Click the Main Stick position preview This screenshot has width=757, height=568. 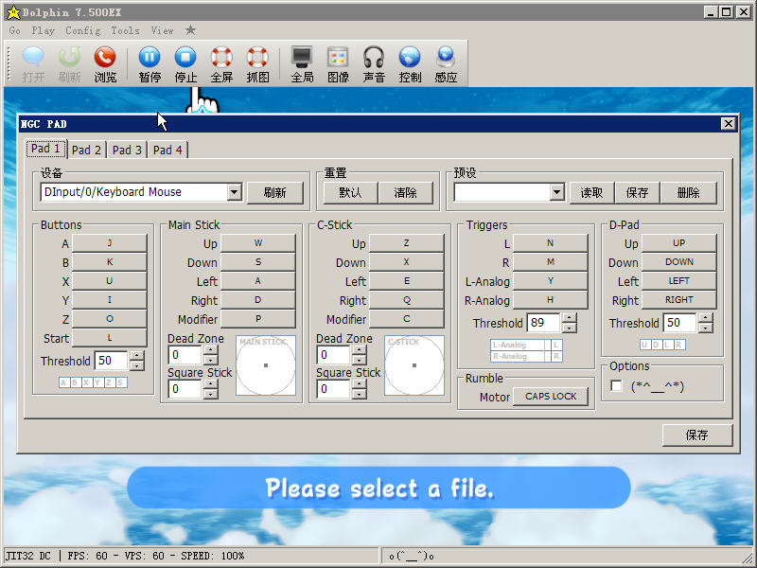point(266,365)
